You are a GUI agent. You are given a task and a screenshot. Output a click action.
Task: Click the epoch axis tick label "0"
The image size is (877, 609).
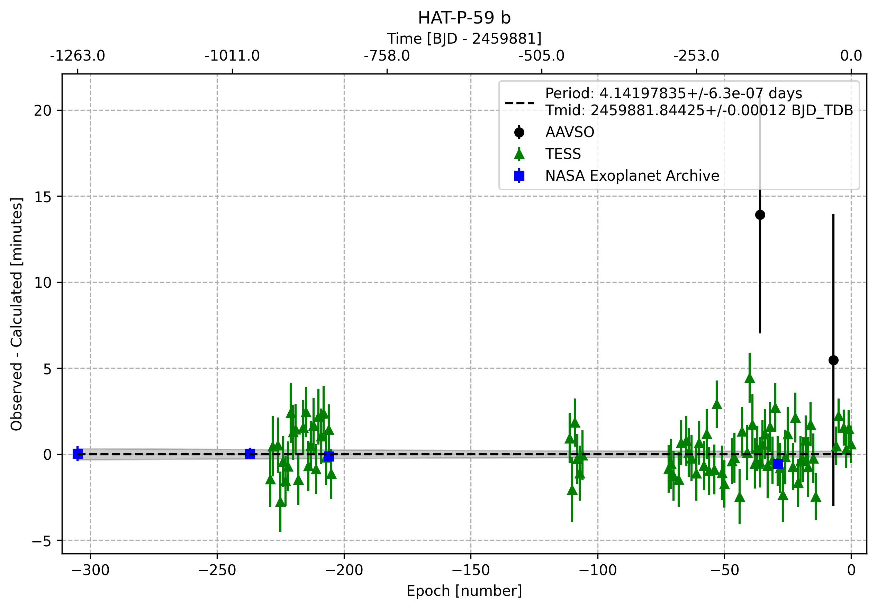click(x=851, y=571)
